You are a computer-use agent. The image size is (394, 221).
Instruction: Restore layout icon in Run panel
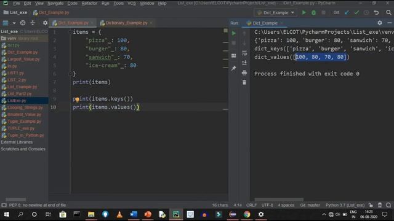[234, 55]
